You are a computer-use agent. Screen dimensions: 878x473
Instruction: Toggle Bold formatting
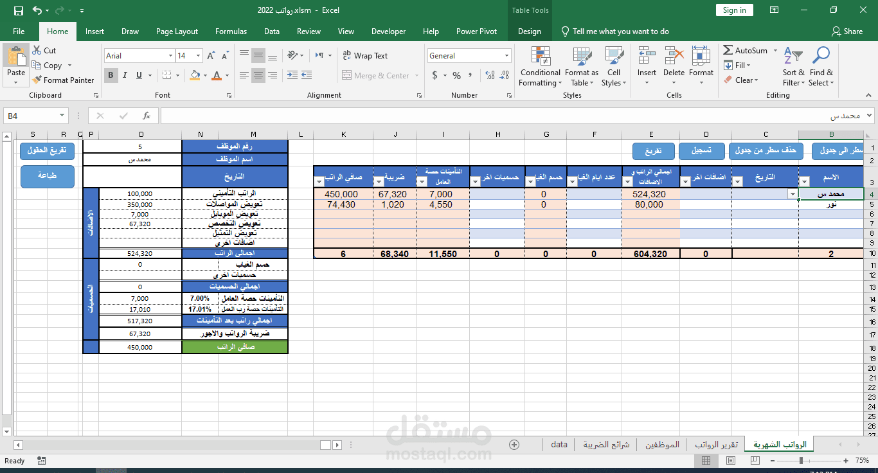(x=111, y=75)
